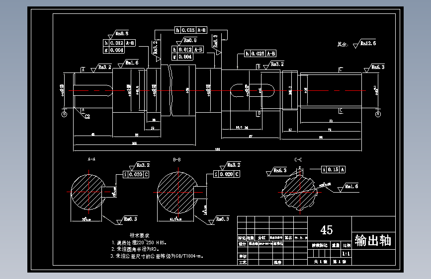The width and height of the screenshot is (431, 279).
Task: Click the C2 chamfer label
Action: pyautogui.click(x=87, y=117)
